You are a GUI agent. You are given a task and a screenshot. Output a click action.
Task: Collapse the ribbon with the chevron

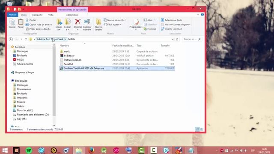[x=198, y=15]
